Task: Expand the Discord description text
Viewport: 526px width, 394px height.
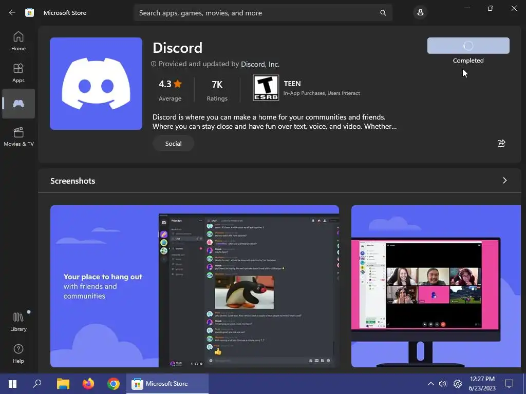Action: coord(274,122)
